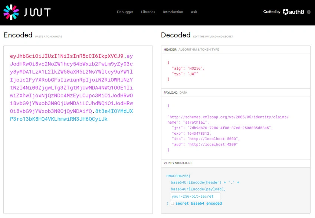Click the auth0 wordmark link
The height and width of the screenshot is (218, 315).
point(296,12)
